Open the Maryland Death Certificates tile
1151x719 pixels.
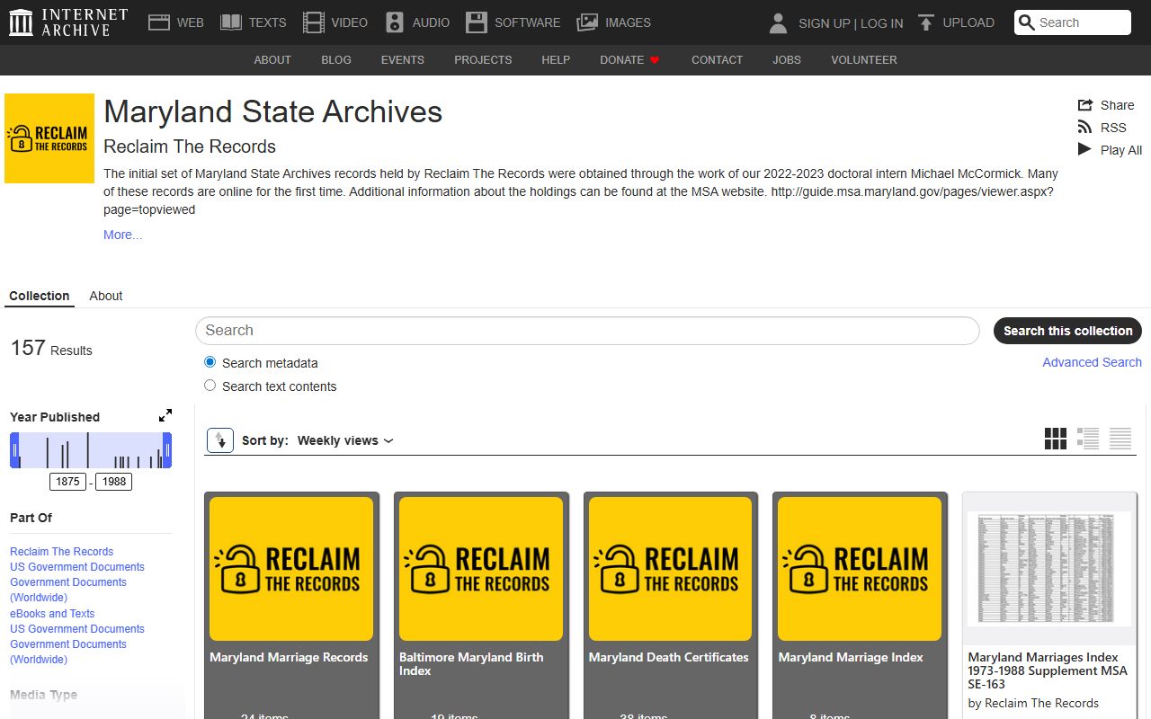click(x=671, y=605)
